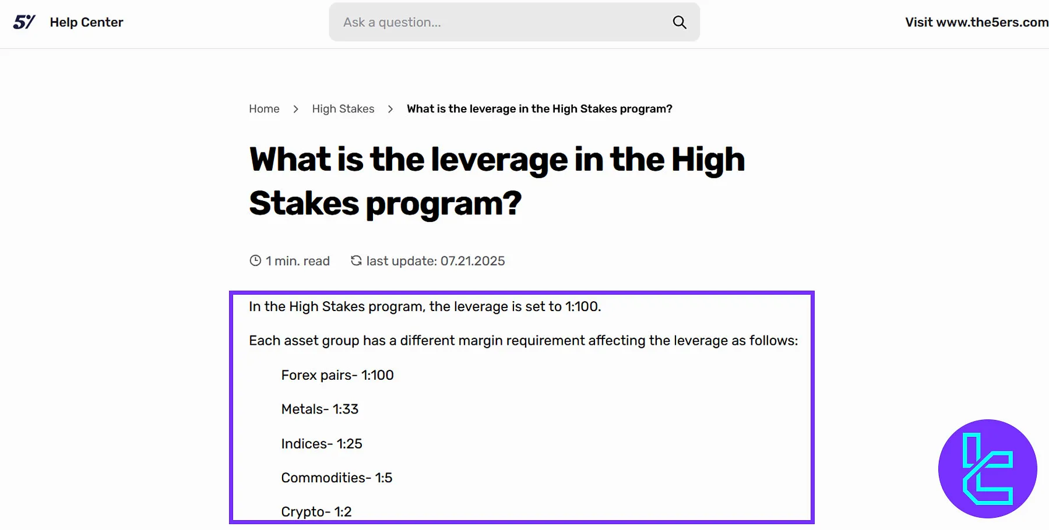The image size is (1049, 530).
Task: Click the current article breadcrumb title
Action: tap(539, 109)
